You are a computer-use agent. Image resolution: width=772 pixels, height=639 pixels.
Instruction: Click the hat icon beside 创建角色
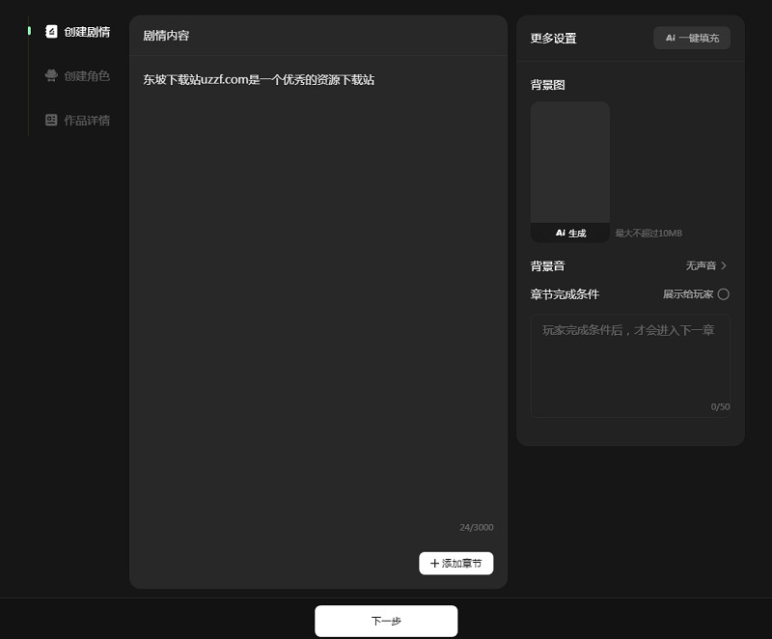(x=50, y=75)
